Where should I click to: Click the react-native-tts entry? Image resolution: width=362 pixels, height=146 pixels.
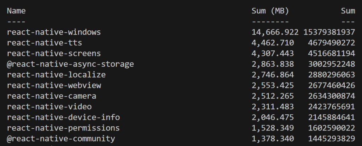pos(44,43)
